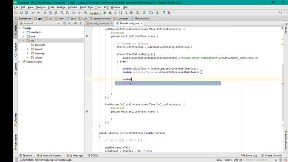The width and height of the screenshot is (288, 162).
Task: Open the app run configuration dropdown
Action: tap(95, 13)
